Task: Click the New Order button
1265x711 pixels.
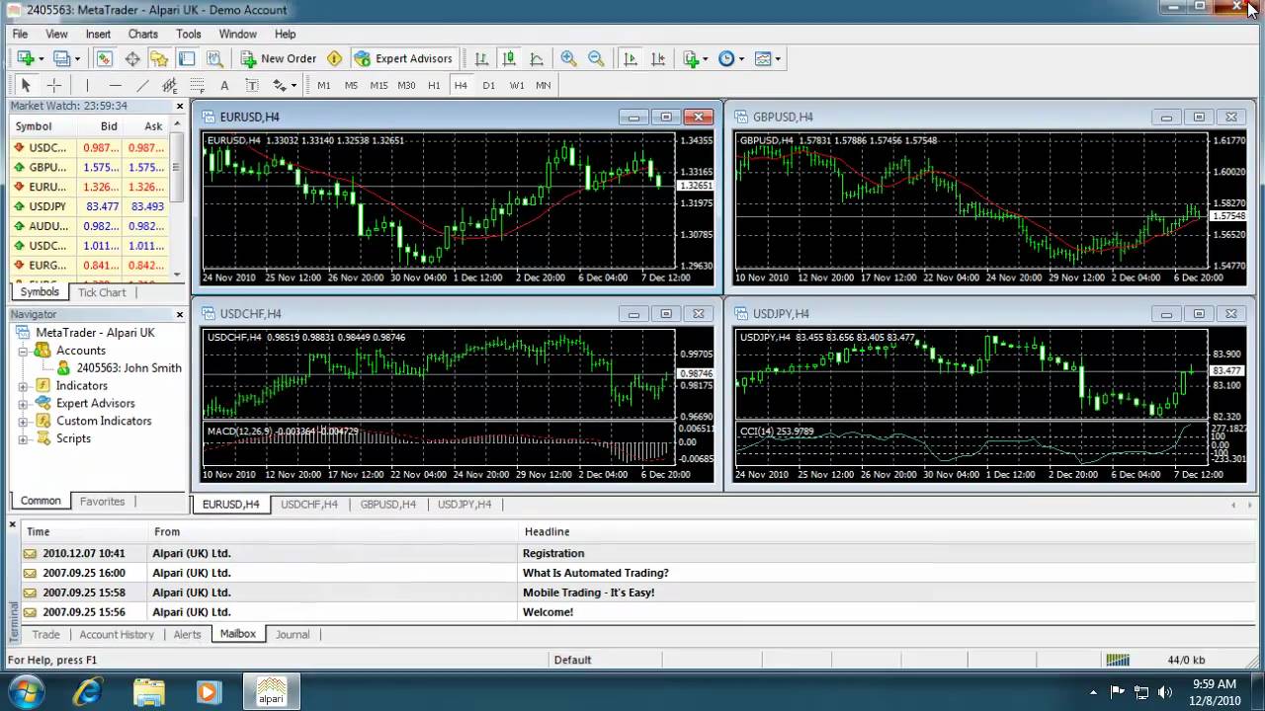Action: point(279,58)
